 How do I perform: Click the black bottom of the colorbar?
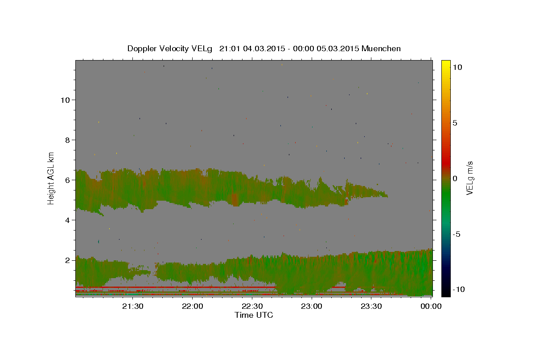coord(445,291)
